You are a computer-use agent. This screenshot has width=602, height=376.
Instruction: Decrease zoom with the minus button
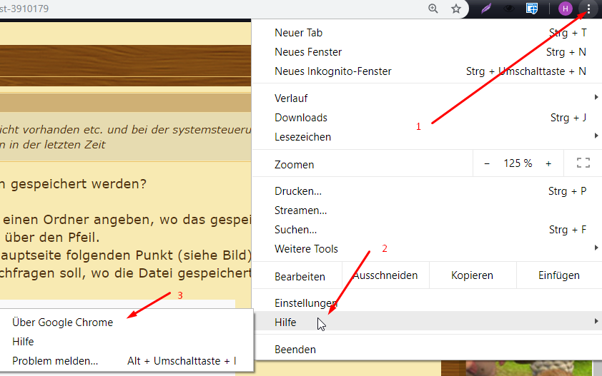[x=487, y=163]
